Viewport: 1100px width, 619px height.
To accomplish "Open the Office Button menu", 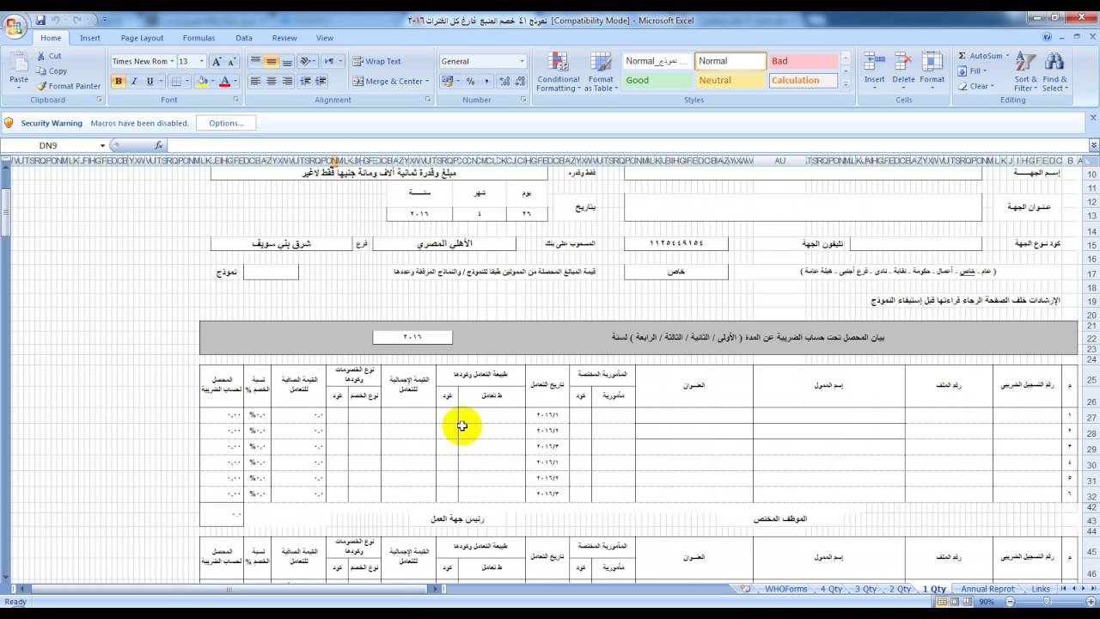I will click(x=15, y=26).
